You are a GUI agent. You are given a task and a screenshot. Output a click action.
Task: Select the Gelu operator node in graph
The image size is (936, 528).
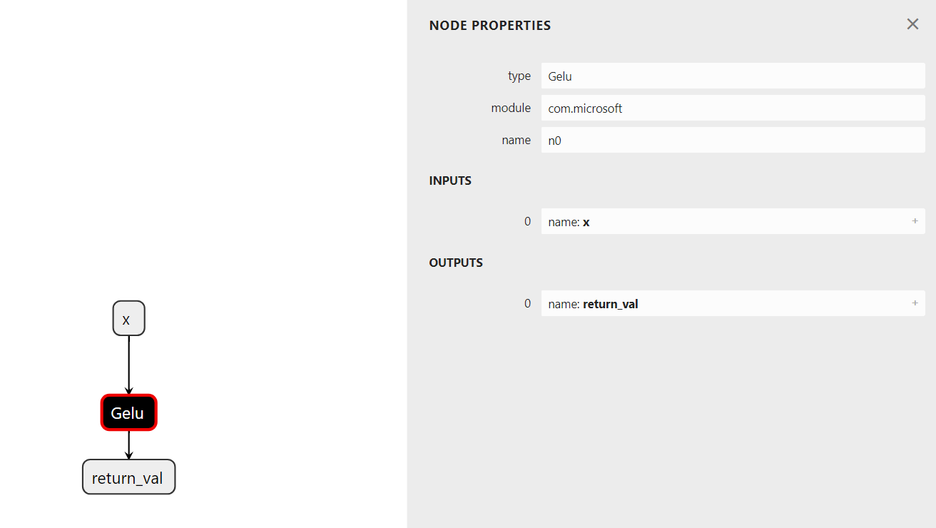tap(128, 413)
